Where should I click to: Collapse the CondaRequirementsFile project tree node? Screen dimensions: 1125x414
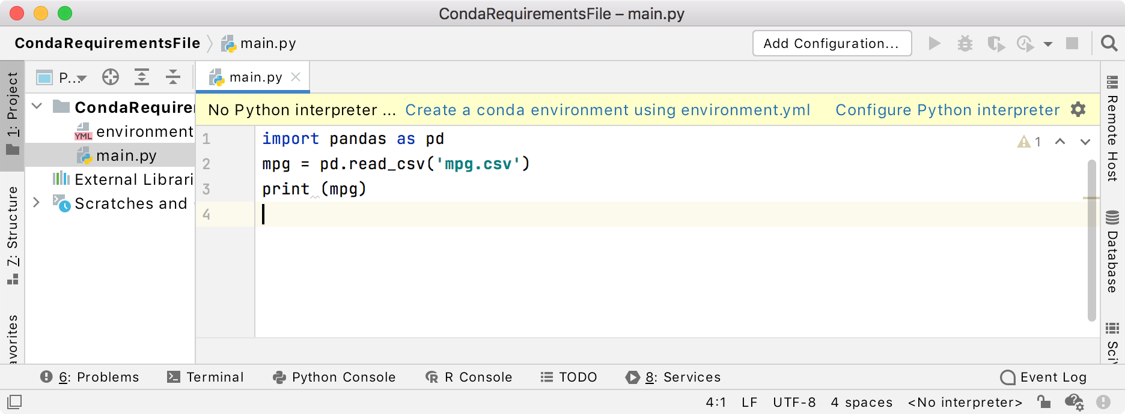click(x=37, y=107)
